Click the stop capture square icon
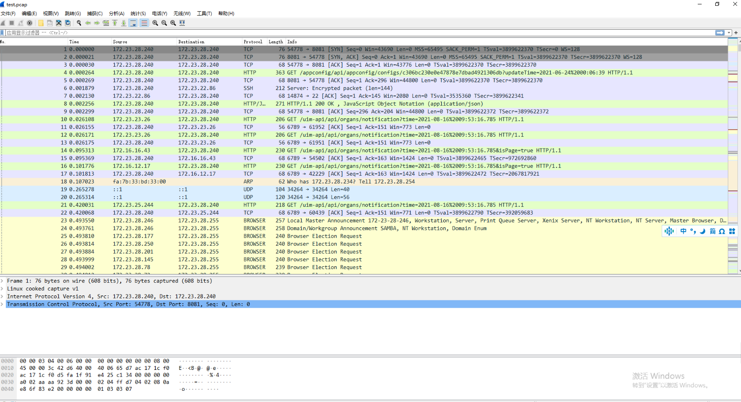 (12, 23)
